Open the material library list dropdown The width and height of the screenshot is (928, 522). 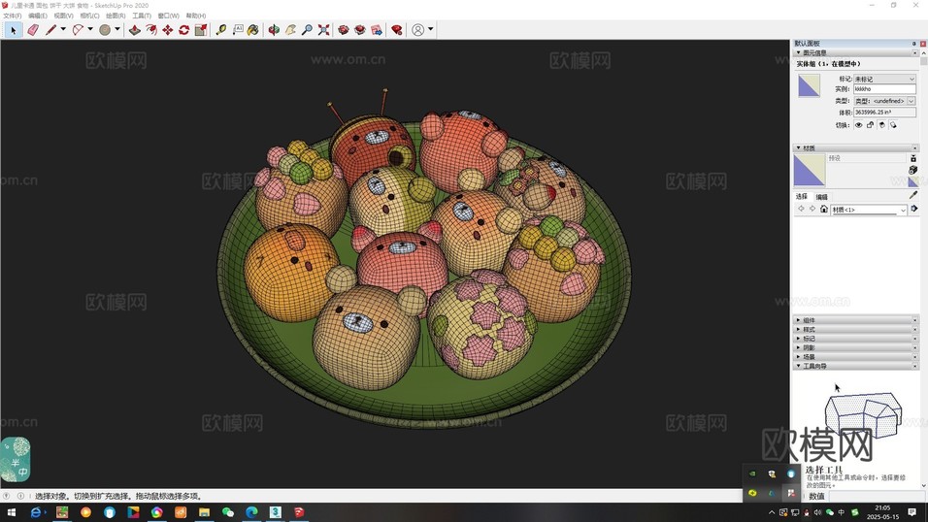pos(869,210)
